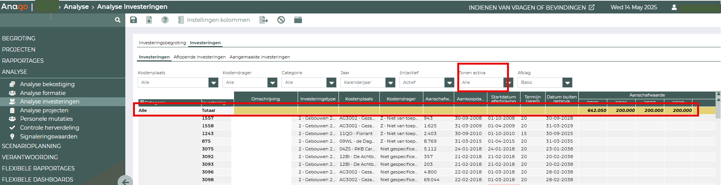Click the download file icon
The image size is (721, 185).
[149, 20]
